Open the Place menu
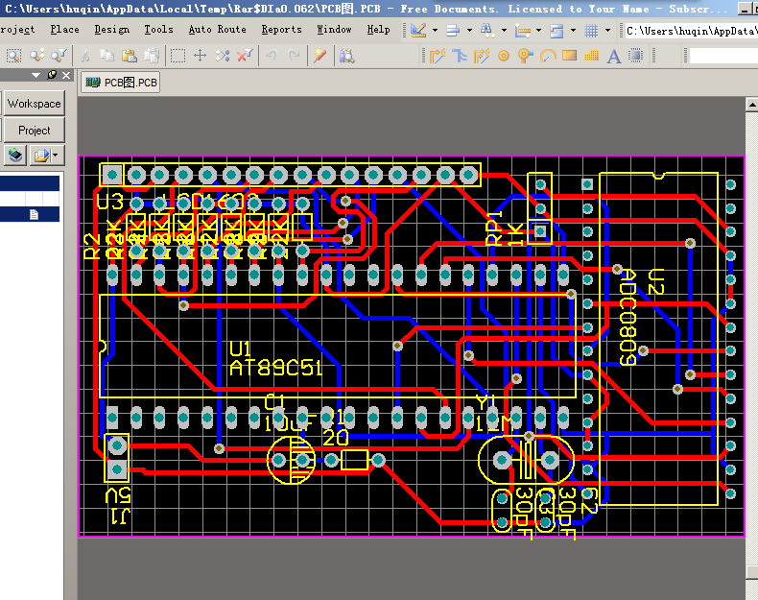 click(x=65, y=30)
